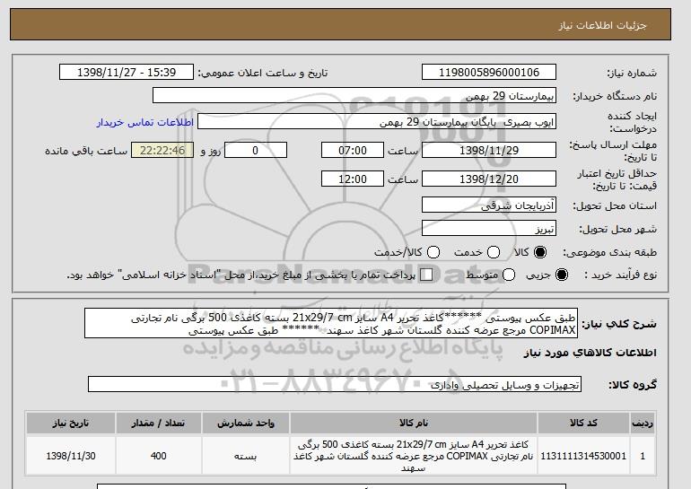Click the buyer name field بیمارستان 29 بهمن
The height and width of the screenshot is (489, 691).
pos(354,96)
